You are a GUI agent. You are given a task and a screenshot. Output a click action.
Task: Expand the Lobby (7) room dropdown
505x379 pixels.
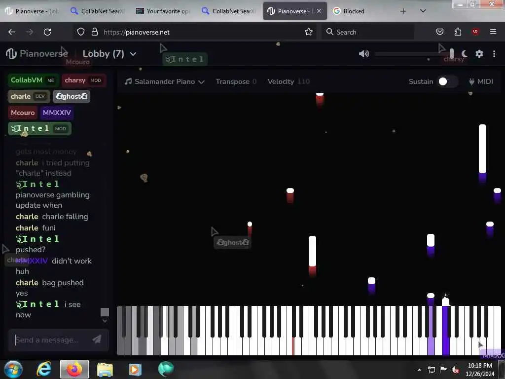[133, 54]
